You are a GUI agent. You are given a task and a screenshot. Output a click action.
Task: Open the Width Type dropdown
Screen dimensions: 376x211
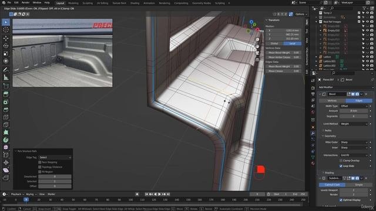pos(354,106)
